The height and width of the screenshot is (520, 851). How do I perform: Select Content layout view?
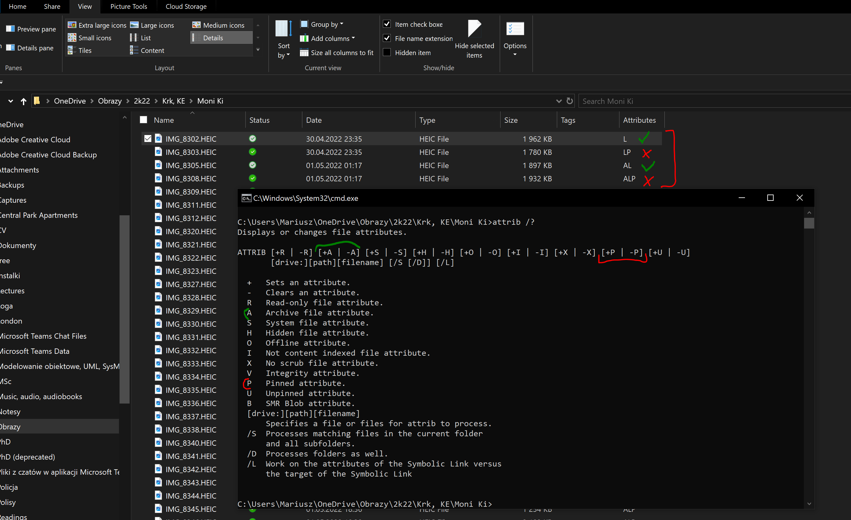(147, 50)
